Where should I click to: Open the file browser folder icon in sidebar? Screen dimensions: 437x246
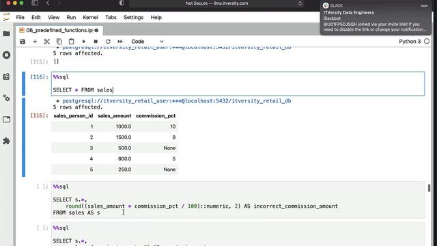pos(6,33)
